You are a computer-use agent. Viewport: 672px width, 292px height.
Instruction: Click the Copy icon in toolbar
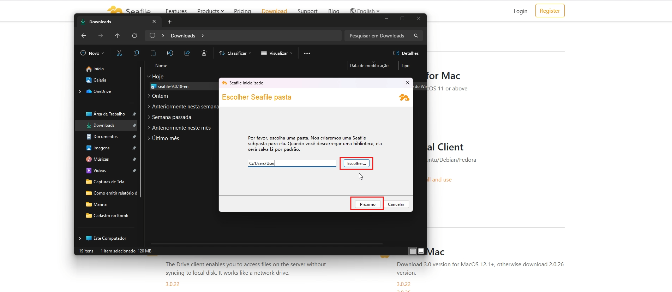(136, 53)
